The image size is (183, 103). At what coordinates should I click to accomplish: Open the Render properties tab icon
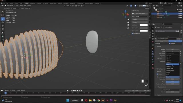click(153, 31)
